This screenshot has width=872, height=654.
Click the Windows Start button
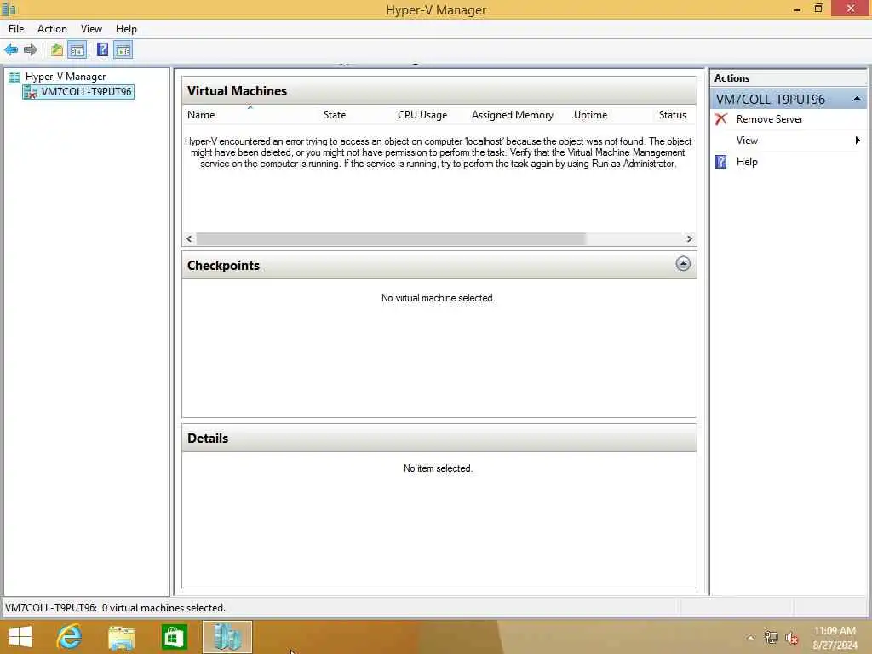coord(20,637)
